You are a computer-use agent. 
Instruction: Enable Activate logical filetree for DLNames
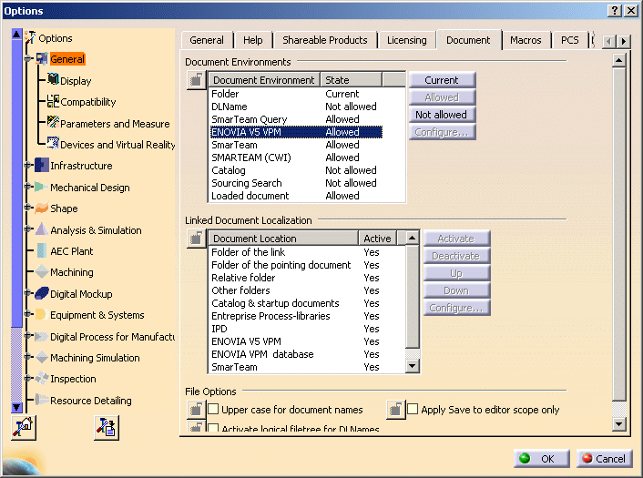tap(213, 429)
